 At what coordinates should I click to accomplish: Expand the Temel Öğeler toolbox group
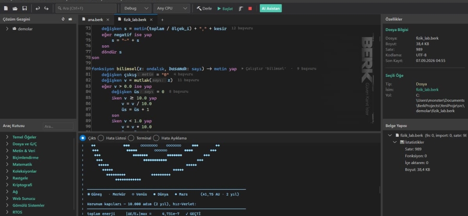[x=7, y=137]
